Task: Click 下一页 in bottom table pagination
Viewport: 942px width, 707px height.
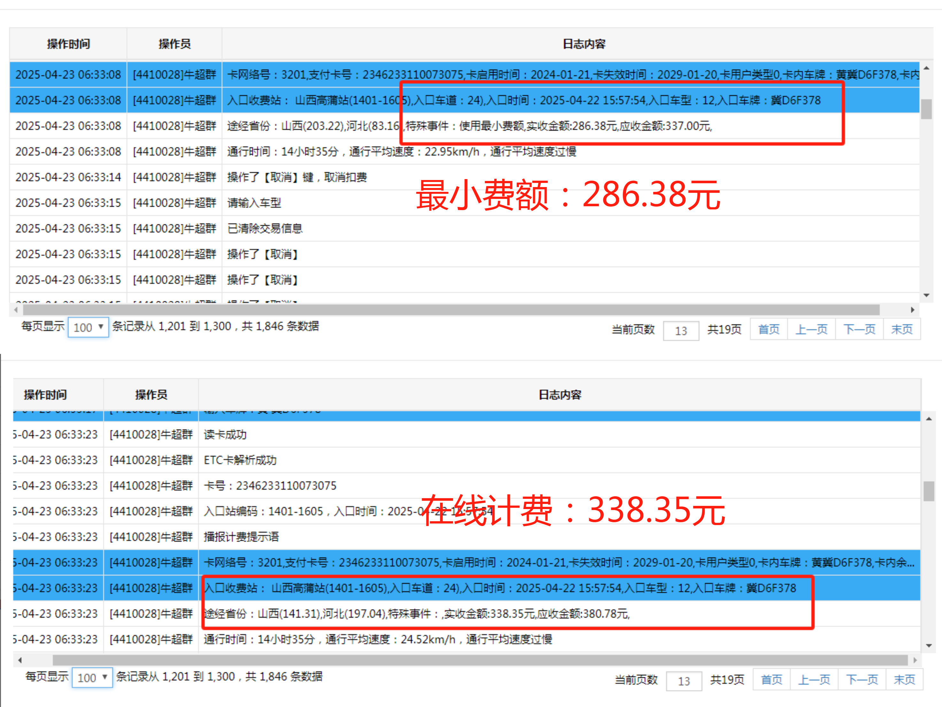Action: (862, 680)
